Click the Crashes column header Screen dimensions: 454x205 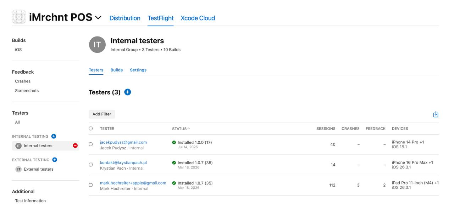350,129
